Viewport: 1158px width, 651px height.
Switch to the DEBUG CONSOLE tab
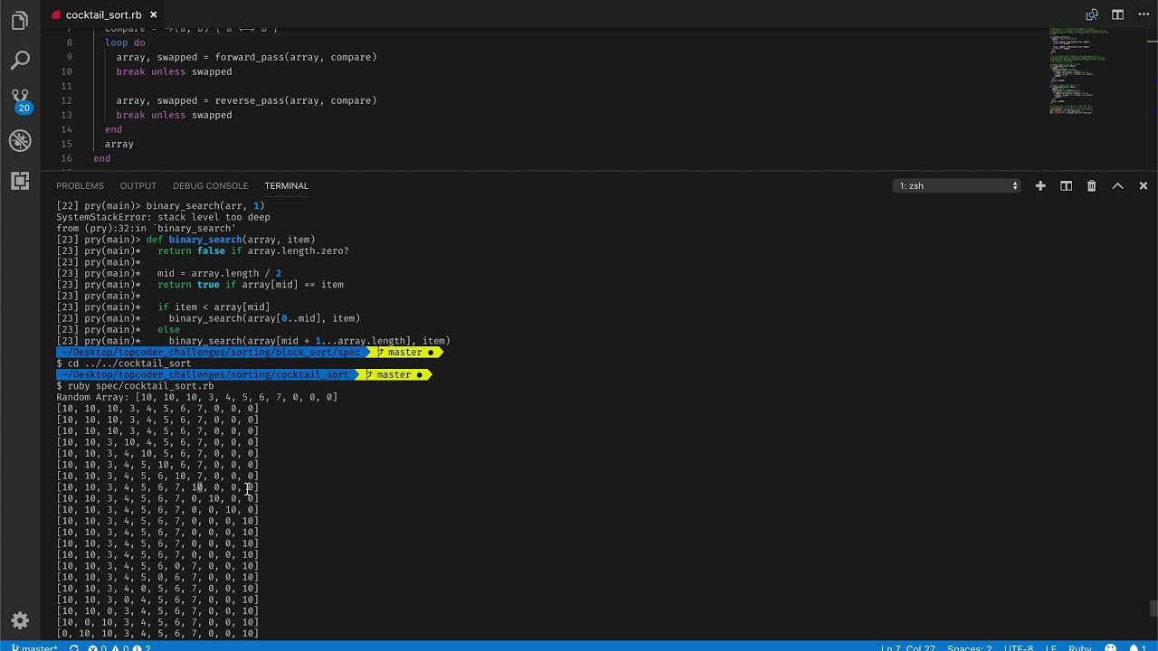pos(210,185)
